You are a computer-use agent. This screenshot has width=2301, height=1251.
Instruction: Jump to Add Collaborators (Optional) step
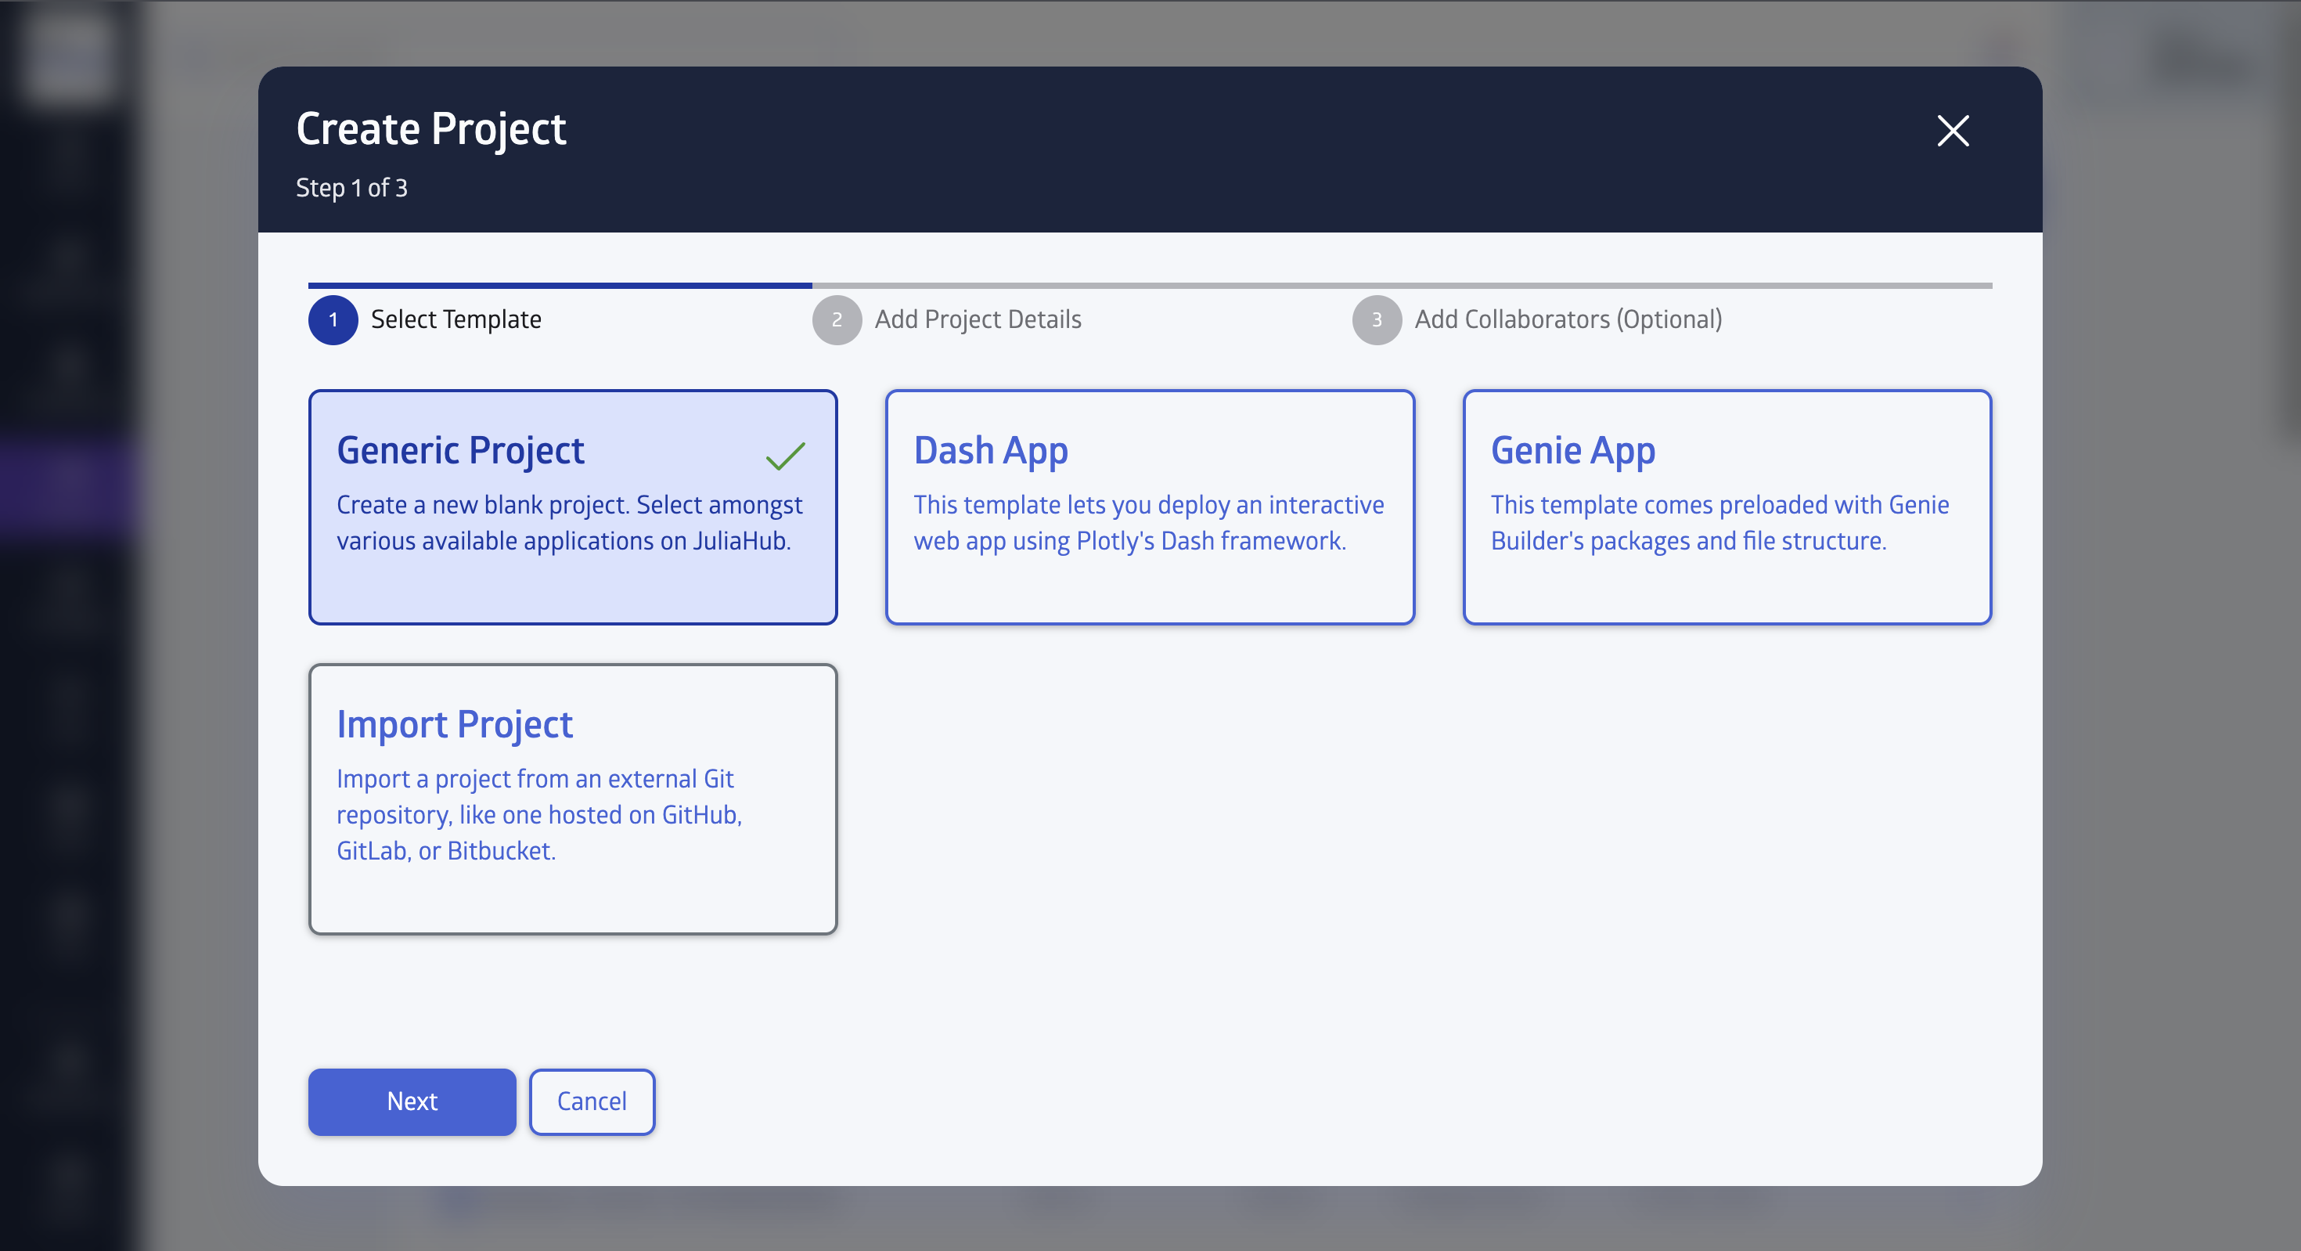[1568, 319]
